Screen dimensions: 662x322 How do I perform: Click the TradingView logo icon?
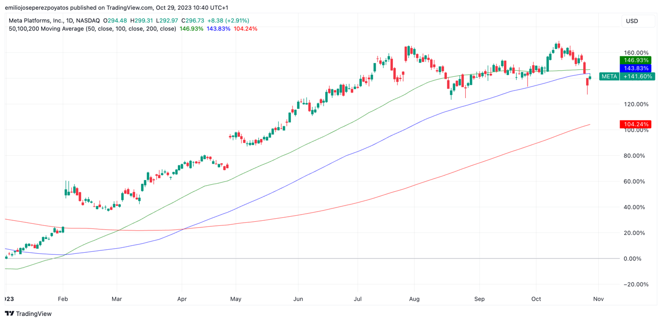coord(9,314)
